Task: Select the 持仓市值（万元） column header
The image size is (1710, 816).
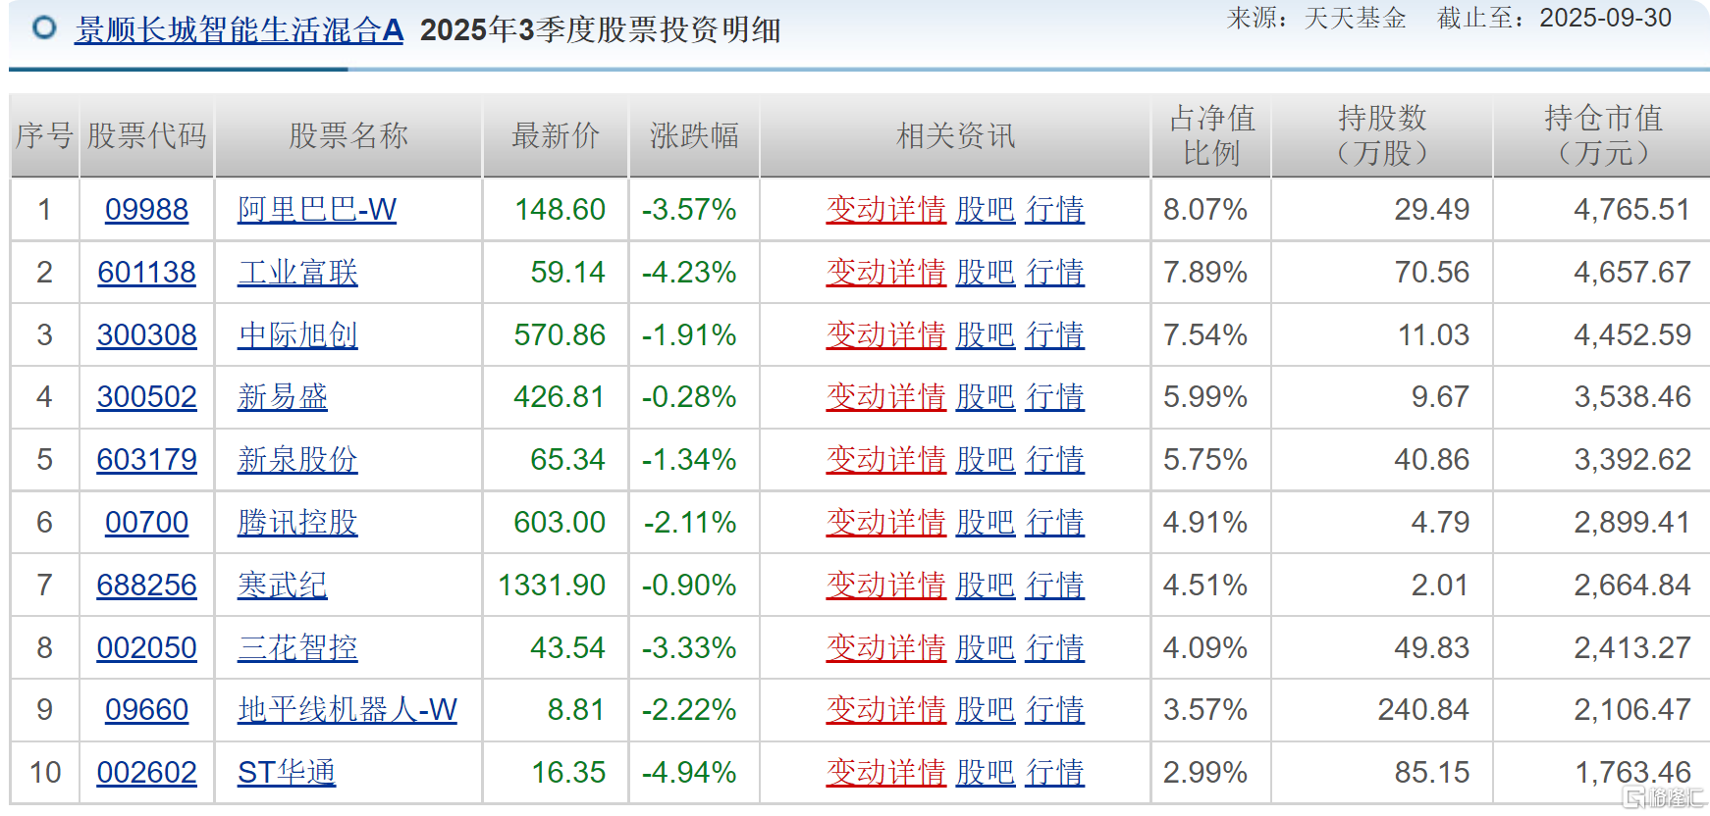Action: (1603, 136)
